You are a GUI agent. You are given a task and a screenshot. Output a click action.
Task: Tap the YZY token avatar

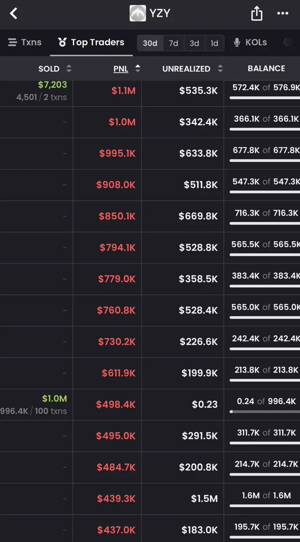tap(137, 14)
